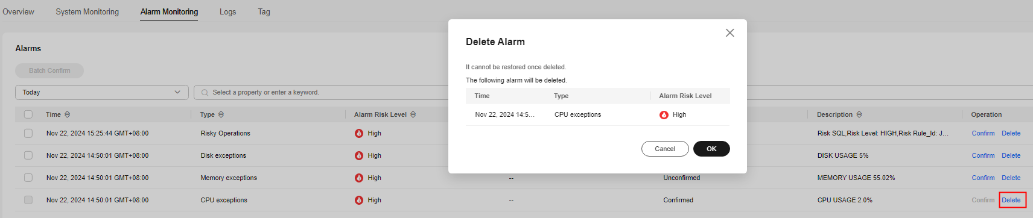Switch to System Monitoring tab
The width and height of the screenshot is (1033, 218).
(87, 11)
